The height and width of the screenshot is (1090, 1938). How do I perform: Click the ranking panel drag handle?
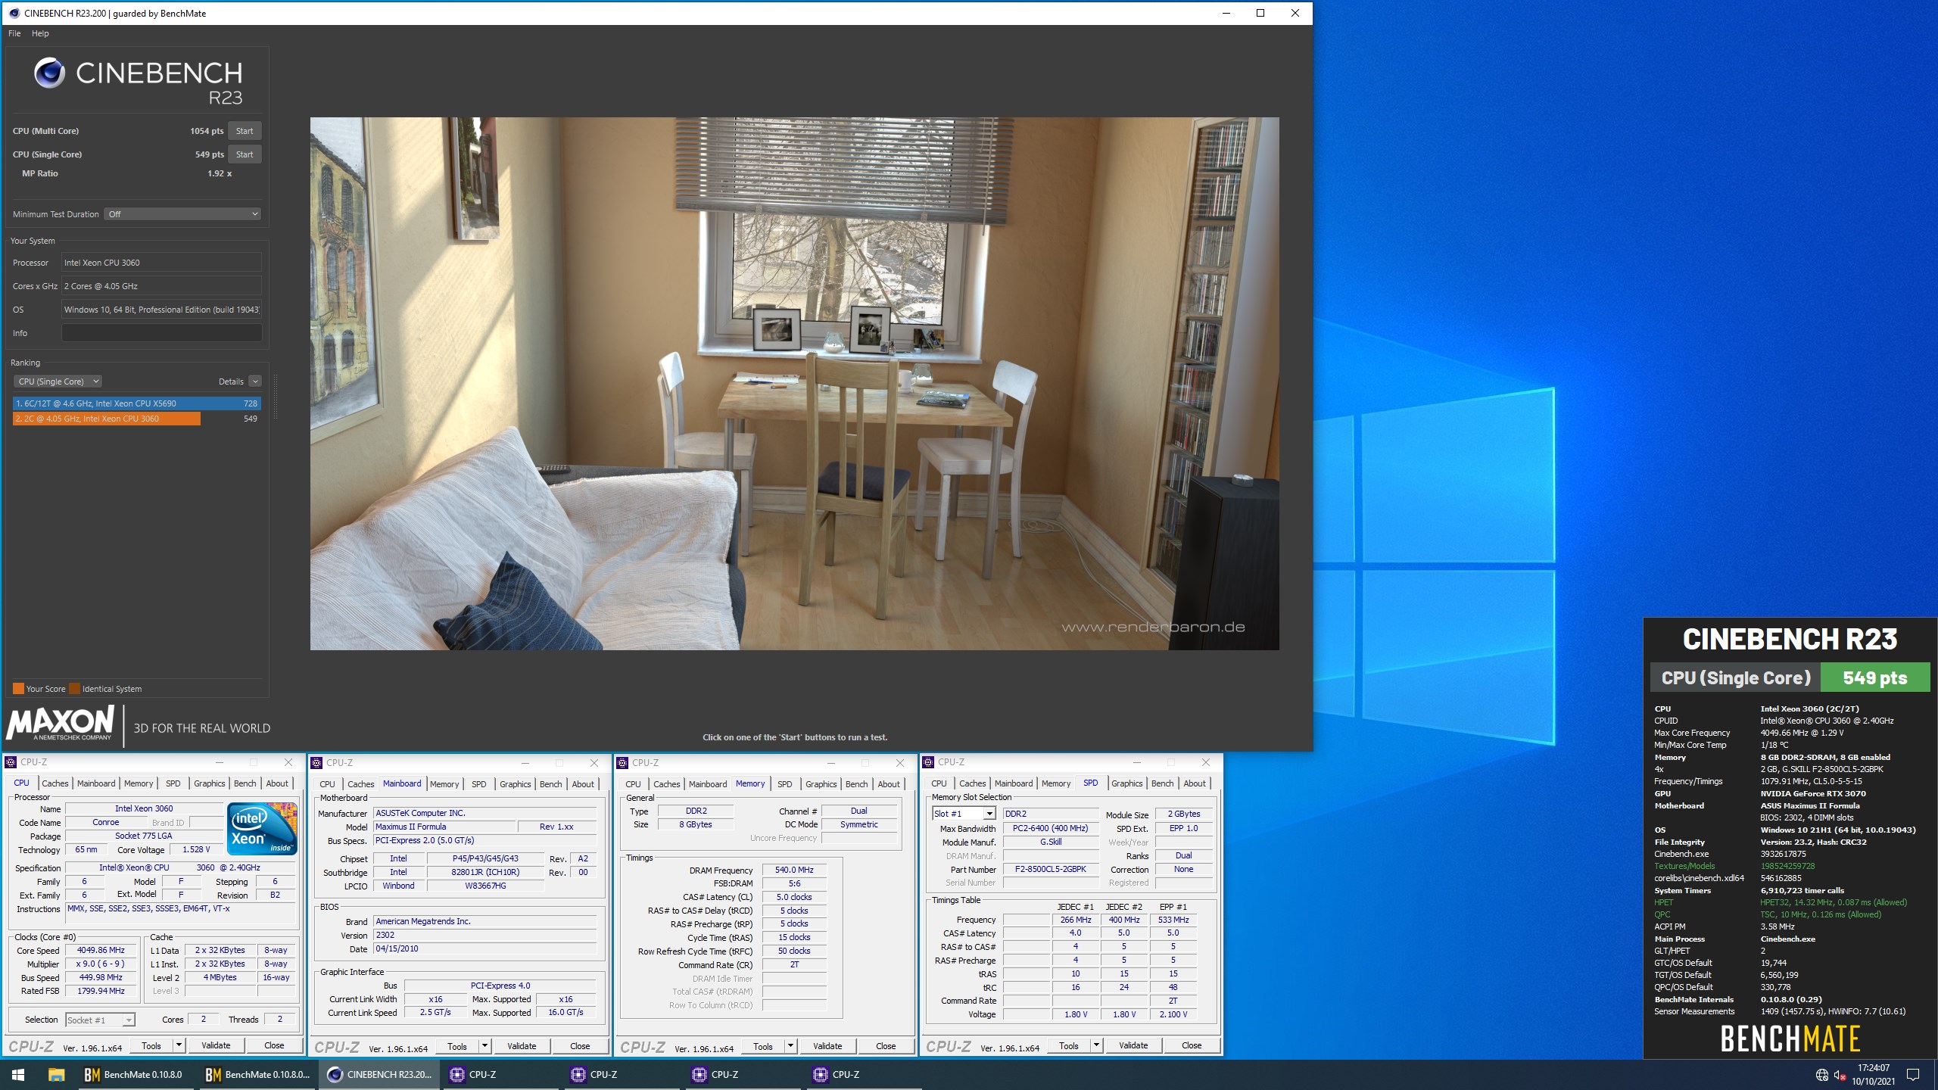click(x=276, y=397)
